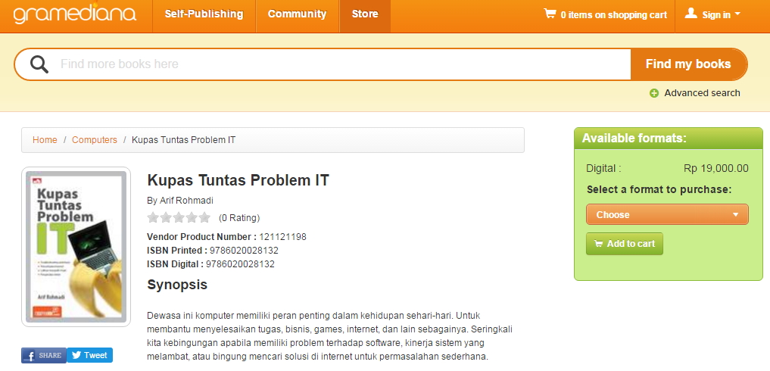Screen dimensions: 770x371
Task: Open the Choose format dropdown
Action: pyautogui.click(x=667, y=214)
